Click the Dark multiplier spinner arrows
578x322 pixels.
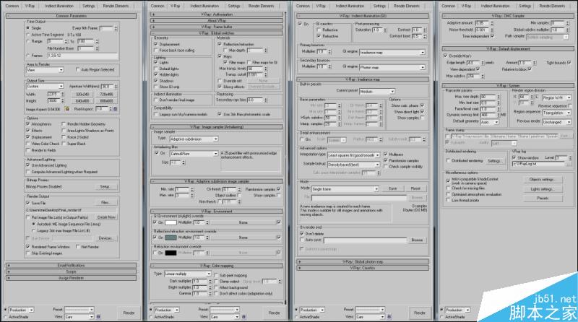pos(210,281)
